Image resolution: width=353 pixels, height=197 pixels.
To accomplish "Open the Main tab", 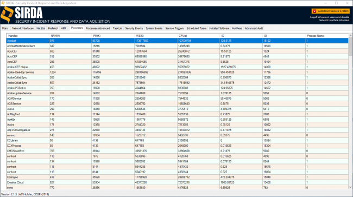I will tap(5, 28).
